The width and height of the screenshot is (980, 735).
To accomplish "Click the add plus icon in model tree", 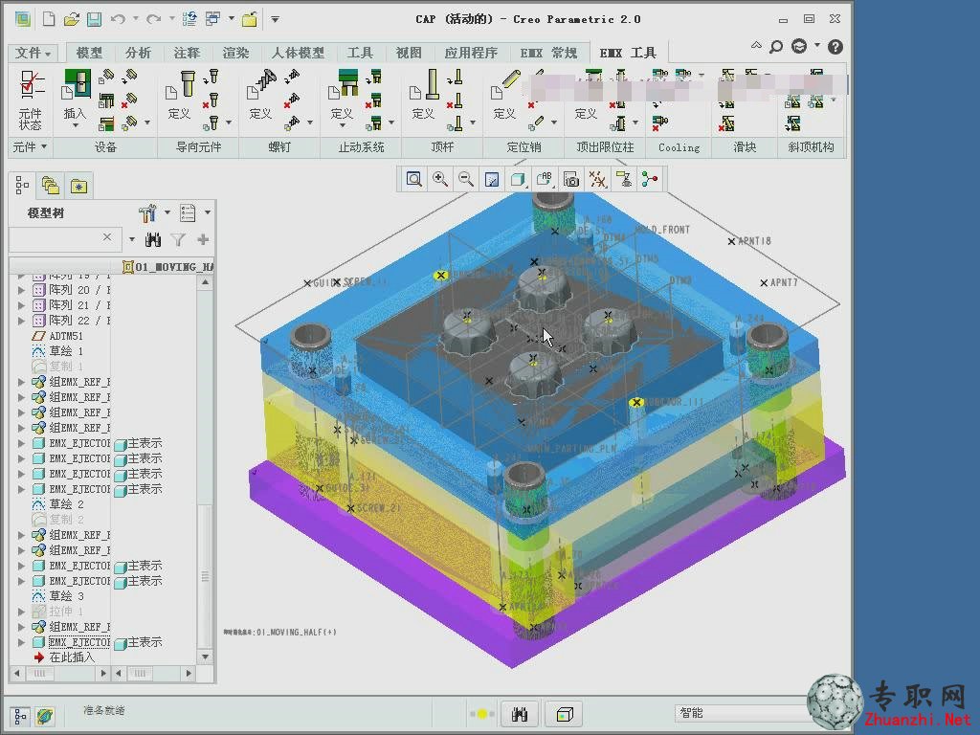I will point(203,239).
